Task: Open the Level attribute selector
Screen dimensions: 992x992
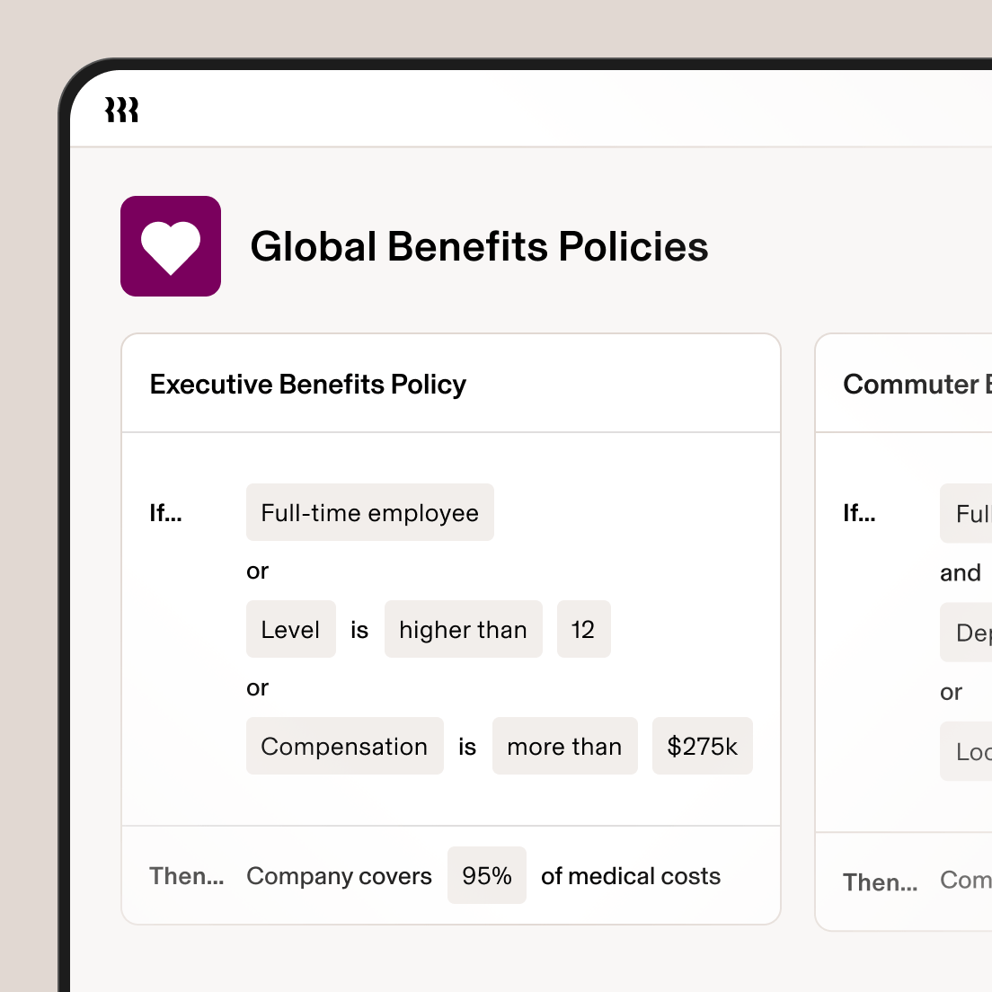Action: tap(290, 629)
